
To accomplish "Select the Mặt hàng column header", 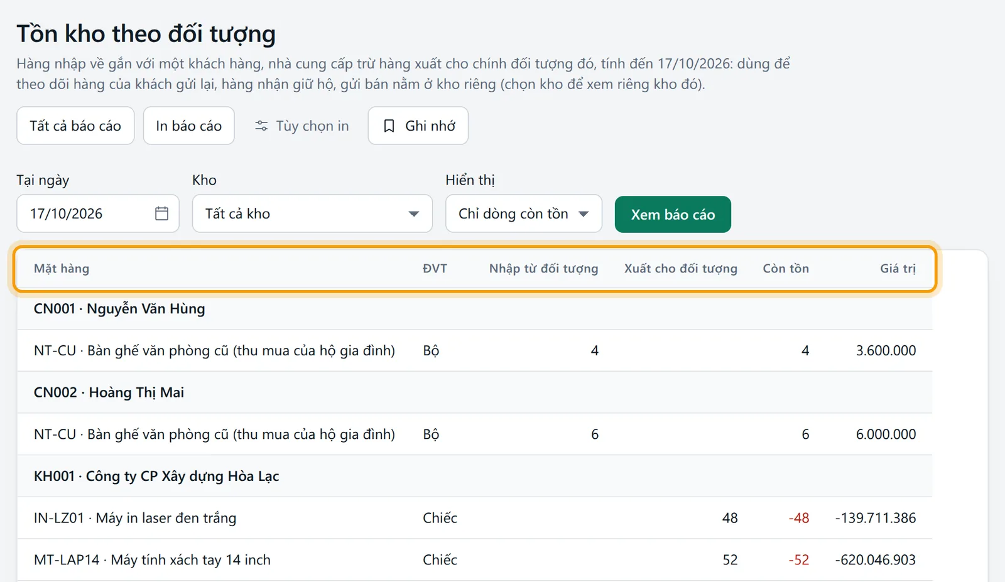I will point(62,269).
